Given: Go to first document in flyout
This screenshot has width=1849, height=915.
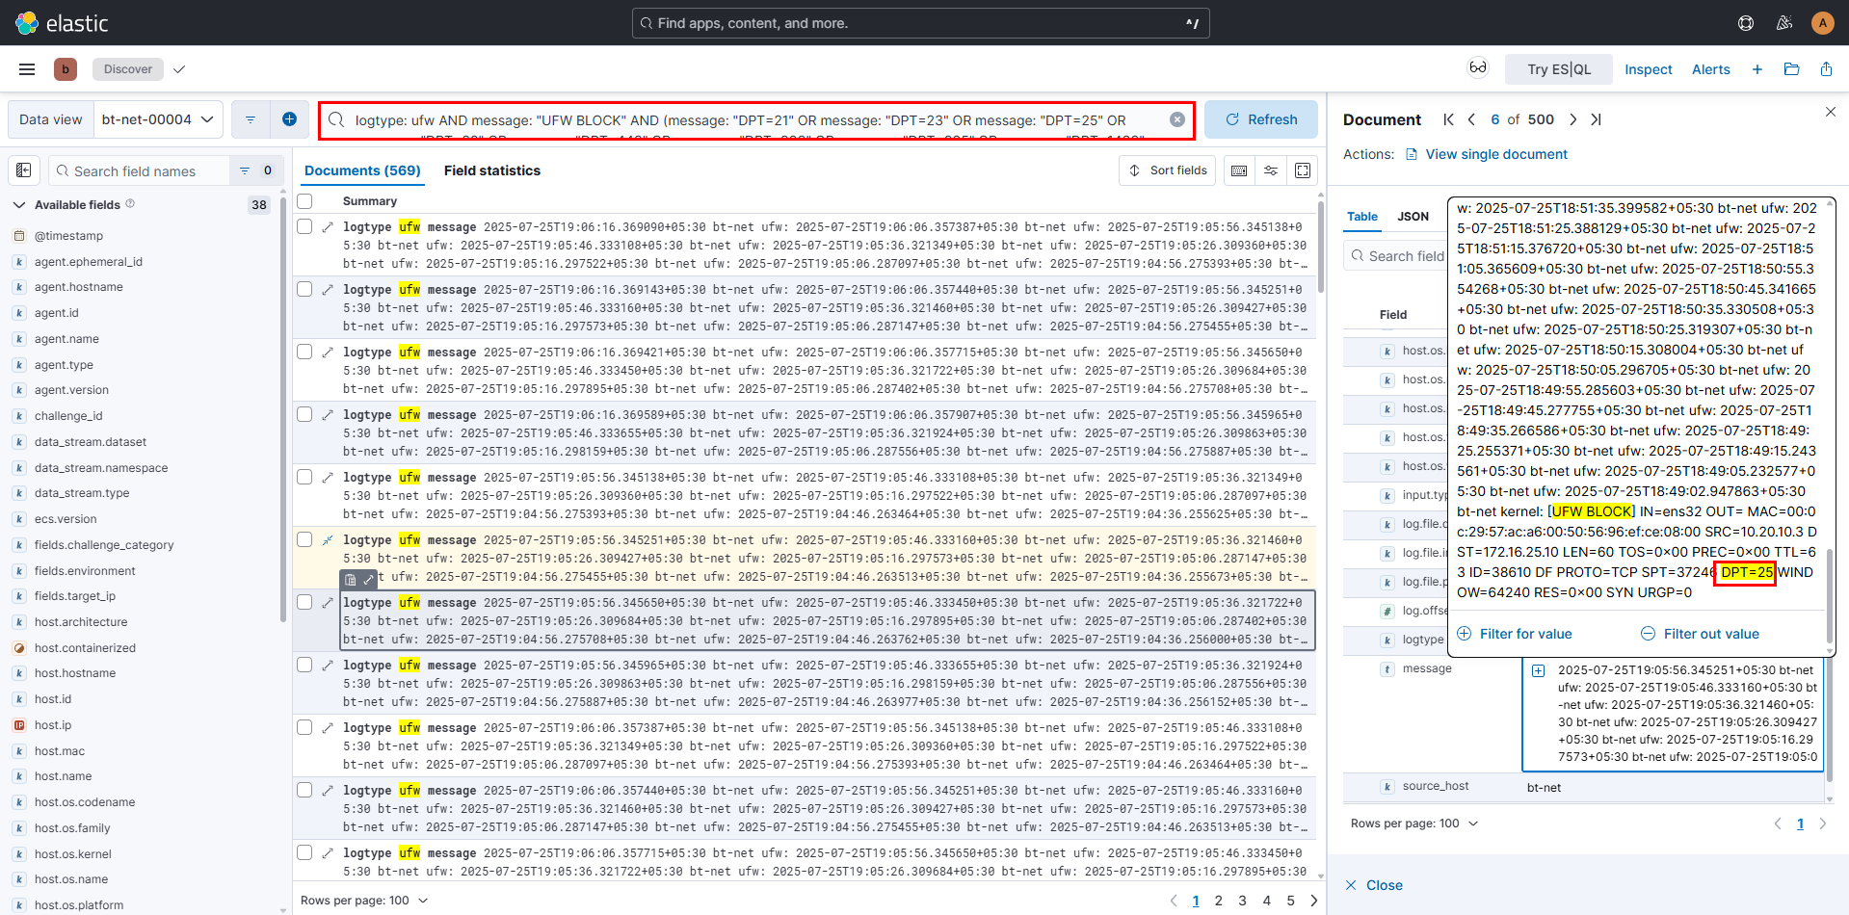Looking at the screenshot, I should coord(1448,119).
